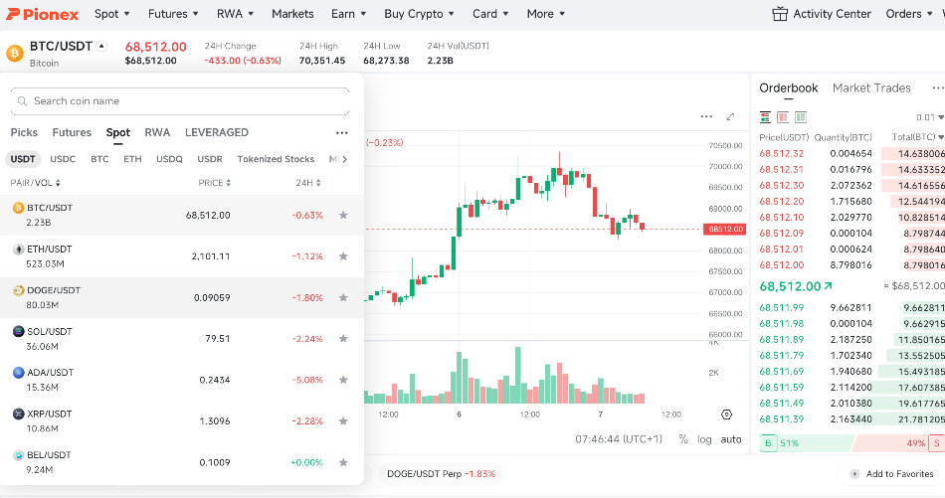Screen dimensions: 945x498
Task: Open the RWA dropdown in top navigation
Action: pos(235,13)
